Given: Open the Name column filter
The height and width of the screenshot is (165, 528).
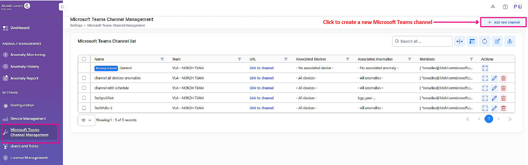Looking at the screenshot, I should (162, 59).
